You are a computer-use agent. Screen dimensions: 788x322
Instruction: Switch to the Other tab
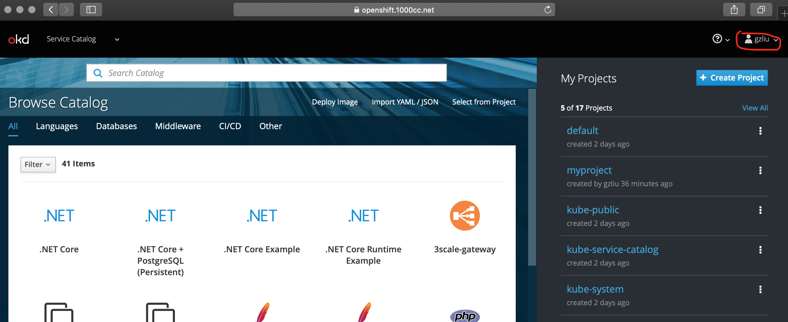tap(270, 126)
